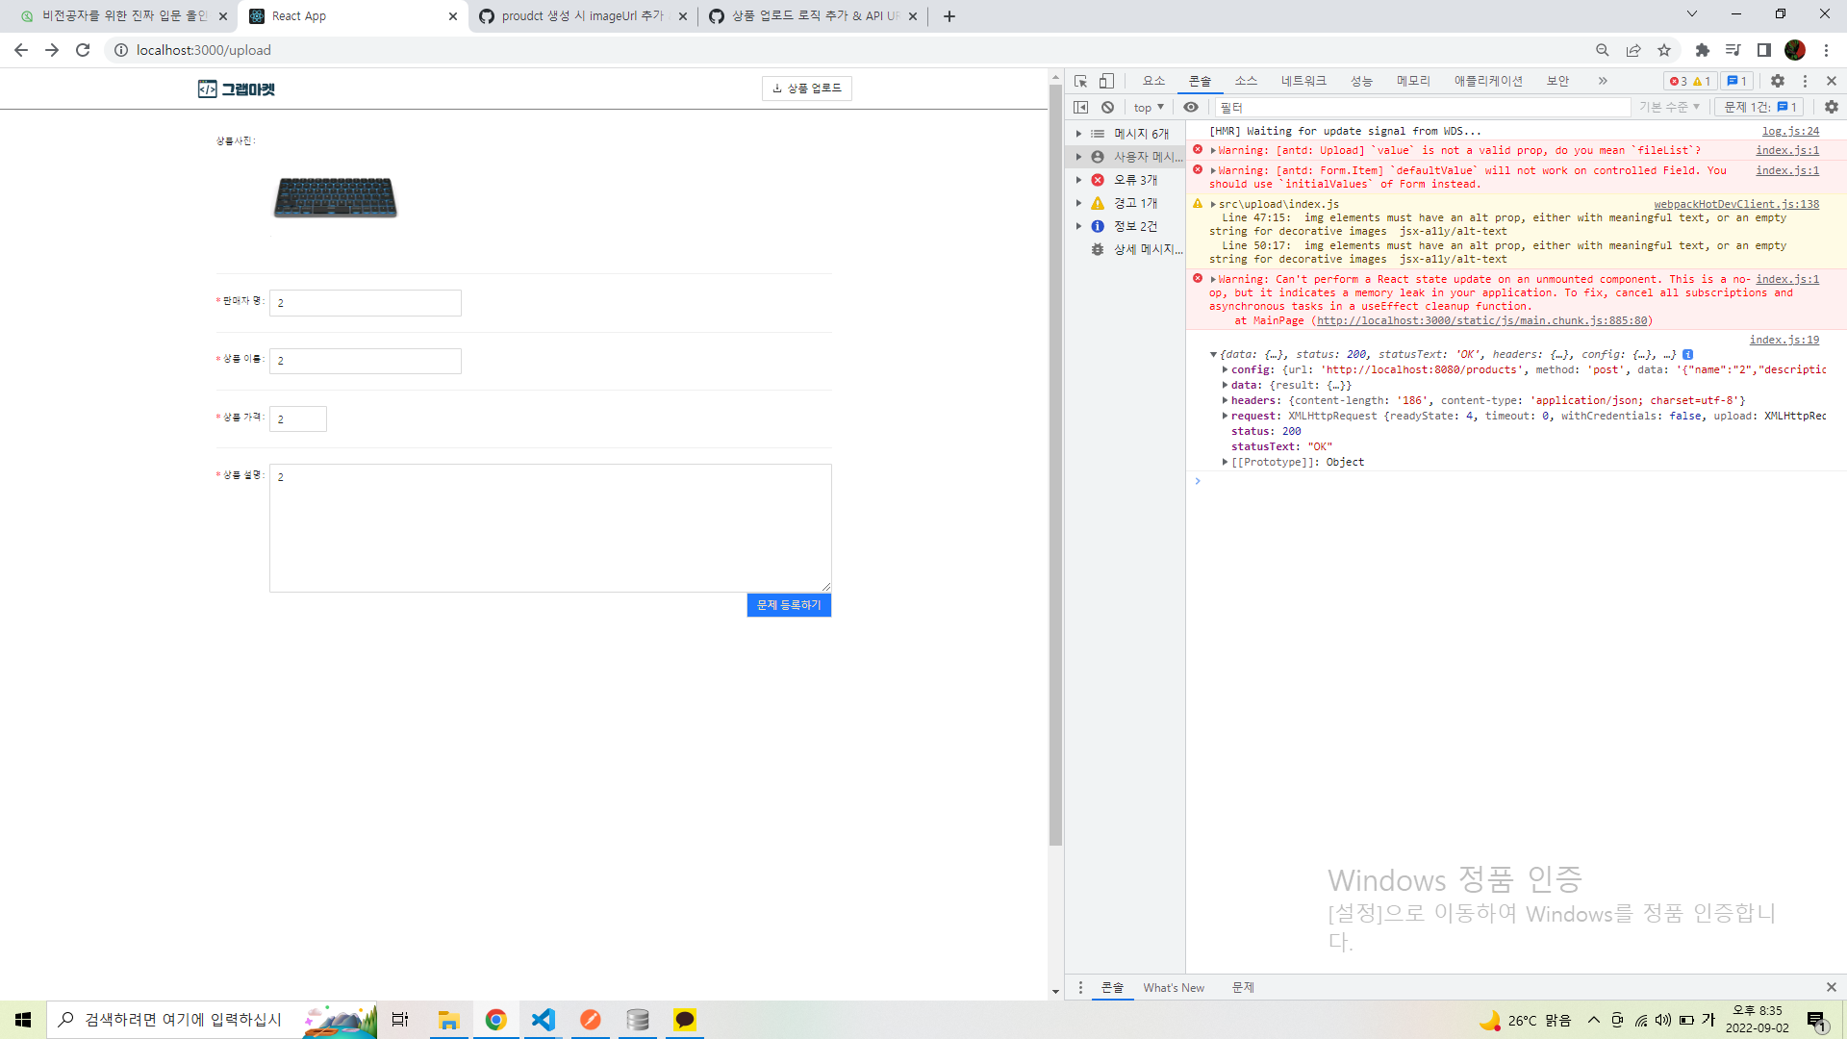This screenshot has width=1847, height=1039.
Task: Open DevTools settings gear icon
Action: tap(1778, 81)
